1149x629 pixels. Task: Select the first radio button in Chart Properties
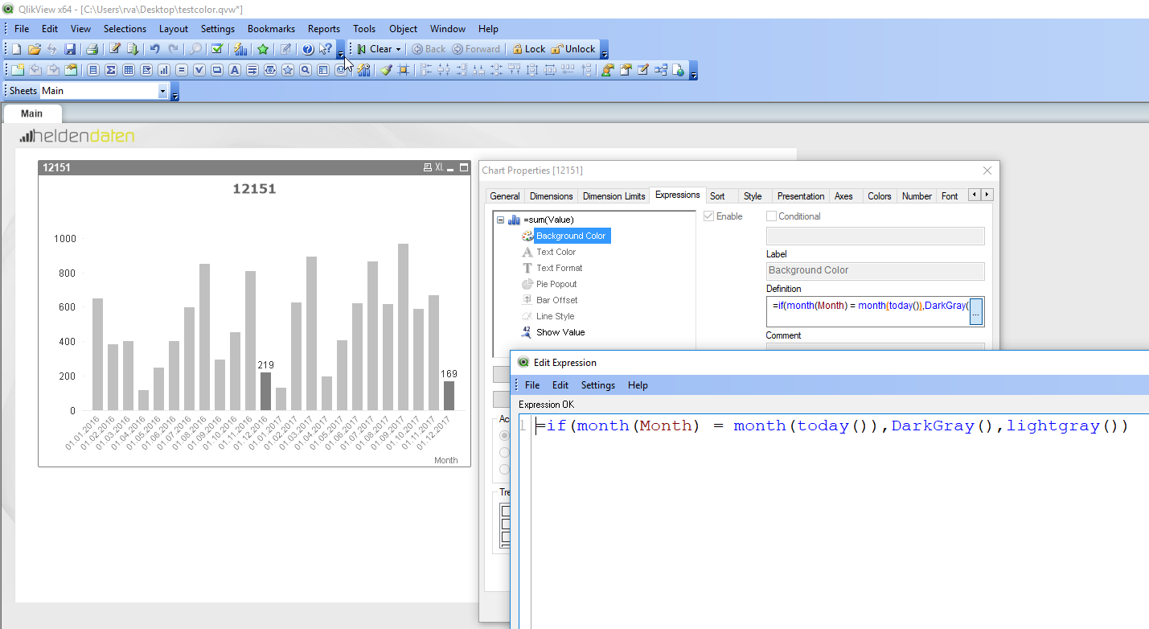[504, 434]
